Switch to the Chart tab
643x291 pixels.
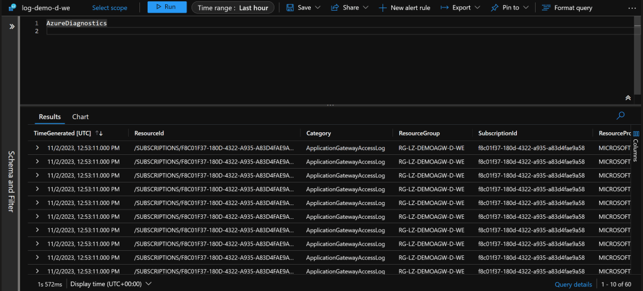click(80, 117)
